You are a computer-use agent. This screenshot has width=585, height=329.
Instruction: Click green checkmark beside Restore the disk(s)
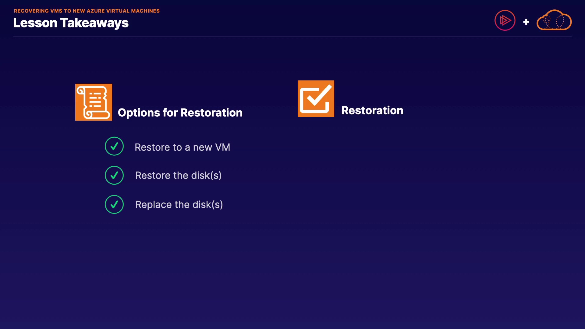click(x=114, y=175)
